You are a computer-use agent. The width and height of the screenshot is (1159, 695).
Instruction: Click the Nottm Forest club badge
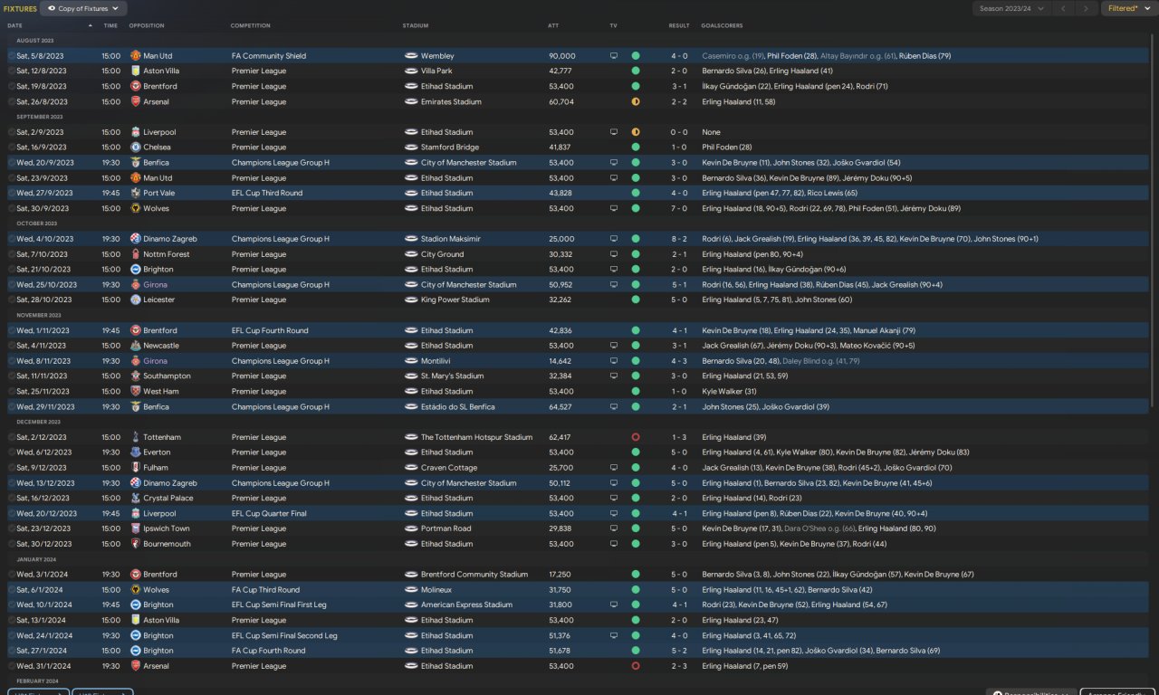click(x=135, y=254)
